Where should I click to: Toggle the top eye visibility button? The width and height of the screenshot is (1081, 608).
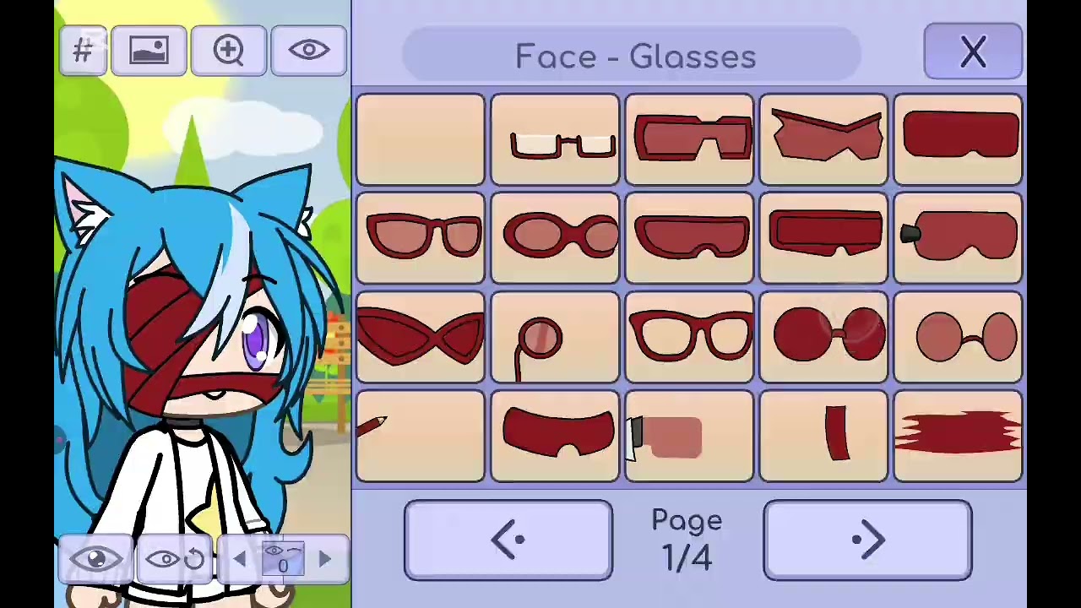[x=308, y=51]
